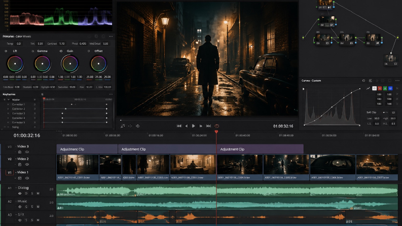Screen dimensions: 402x226
Task: Collapse the Master keyframe group
Action: pos(9,100)
